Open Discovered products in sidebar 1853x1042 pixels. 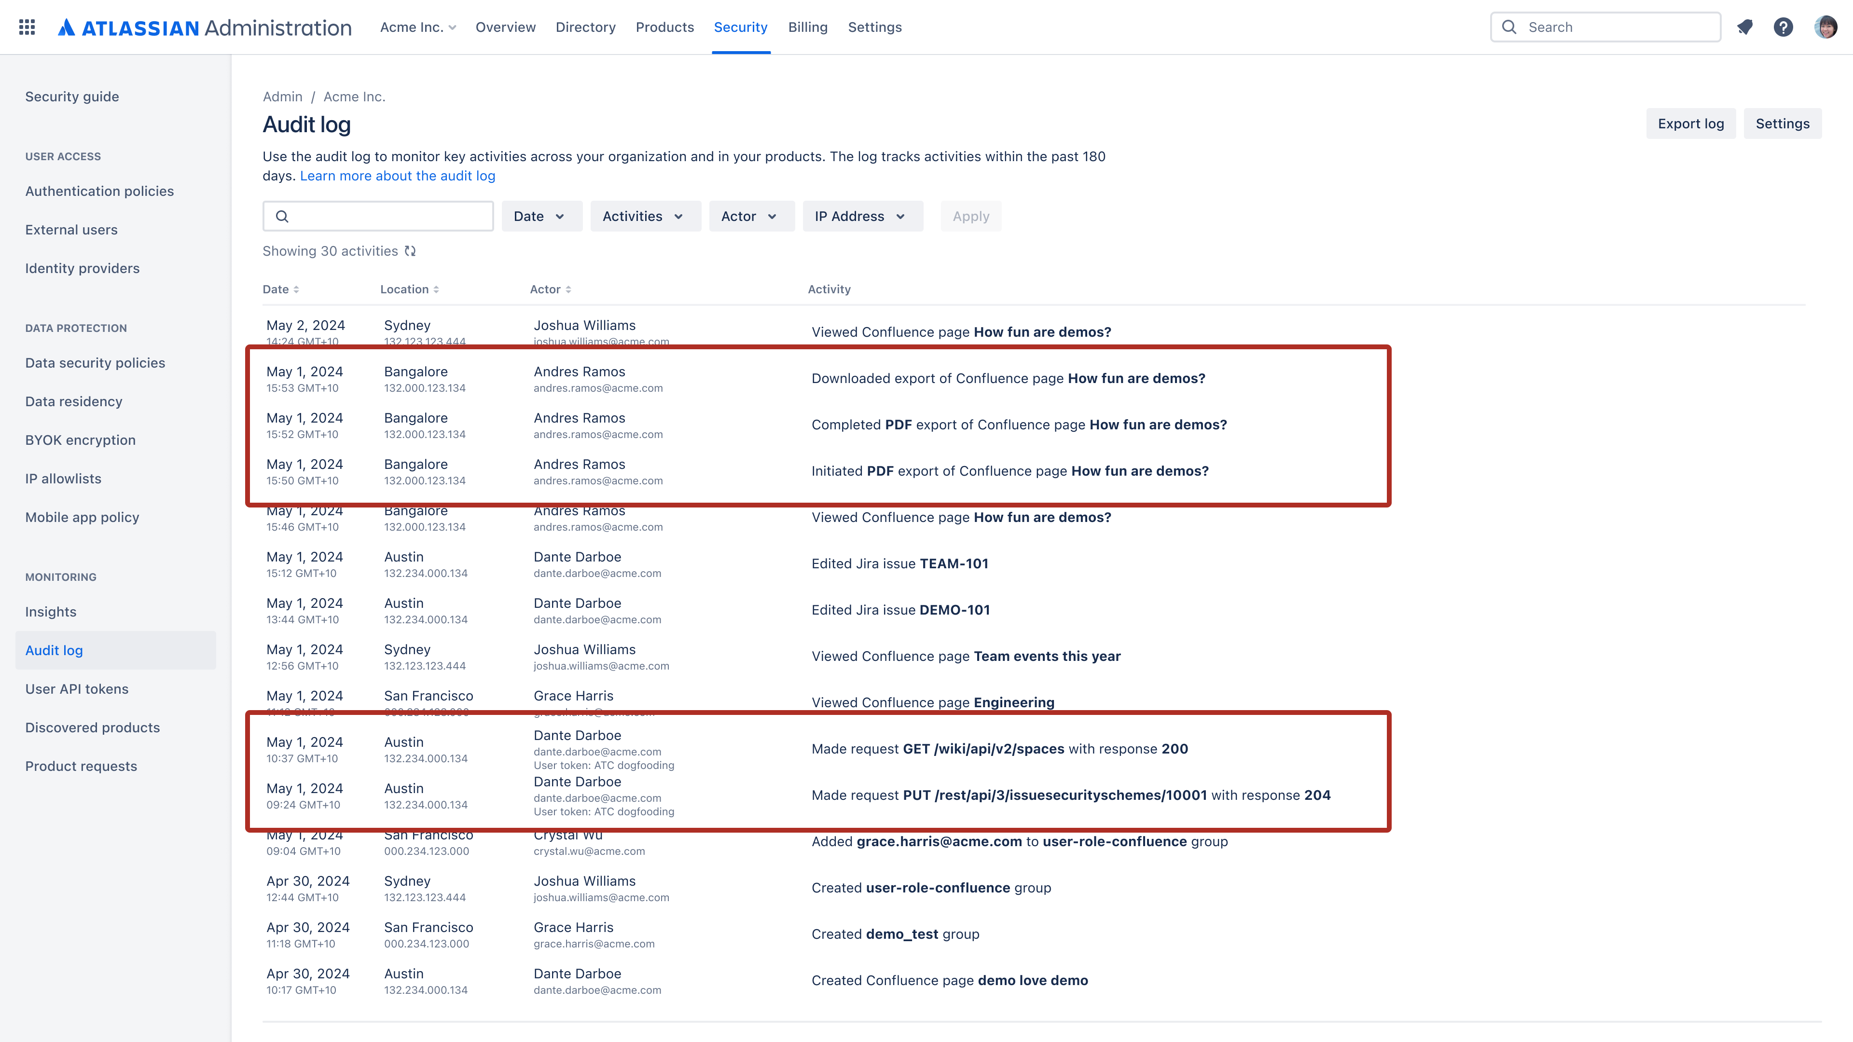click(x=93, y=728)
